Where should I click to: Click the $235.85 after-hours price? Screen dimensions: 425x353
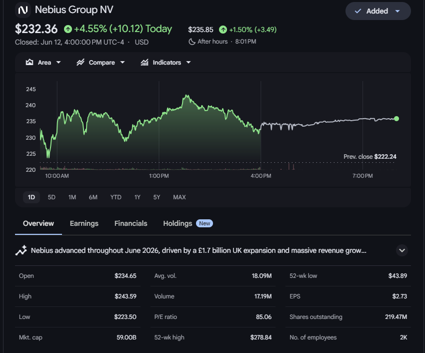pos(200,30)
